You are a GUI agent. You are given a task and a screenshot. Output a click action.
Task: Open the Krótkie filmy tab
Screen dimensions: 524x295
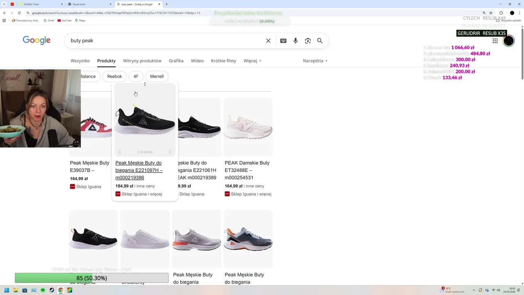[224, 61]
